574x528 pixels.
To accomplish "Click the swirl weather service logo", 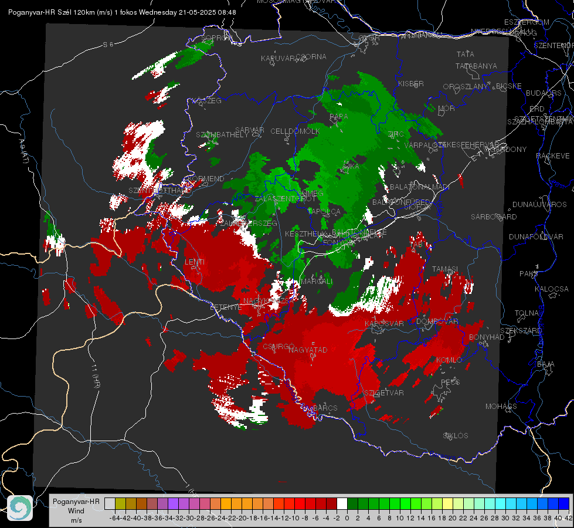I will (x=20, y=508).
